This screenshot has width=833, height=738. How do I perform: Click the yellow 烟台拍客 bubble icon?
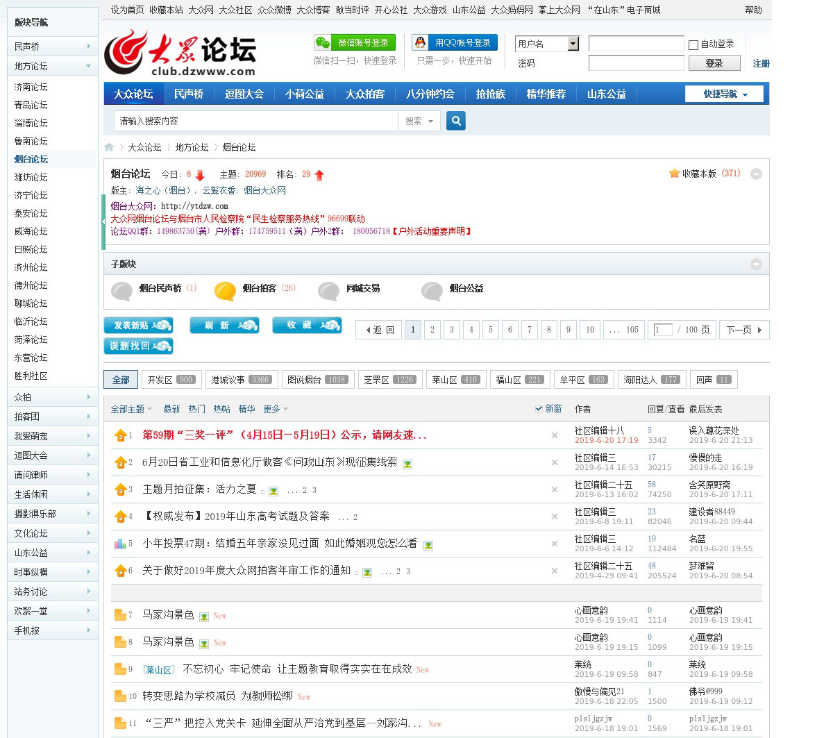(225, 291)
